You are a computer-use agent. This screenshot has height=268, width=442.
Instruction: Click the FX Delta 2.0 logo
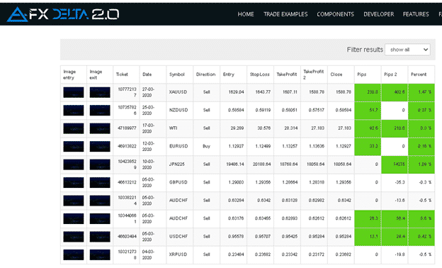pos(63,14)
